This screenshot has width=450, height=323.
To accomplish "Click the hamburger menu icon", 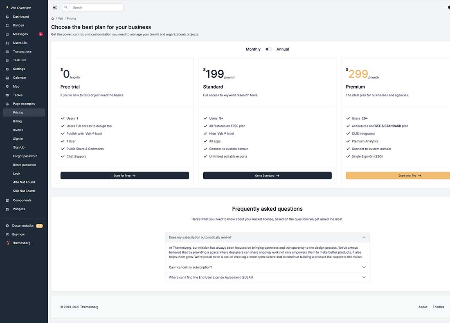I will coord(55,7).
